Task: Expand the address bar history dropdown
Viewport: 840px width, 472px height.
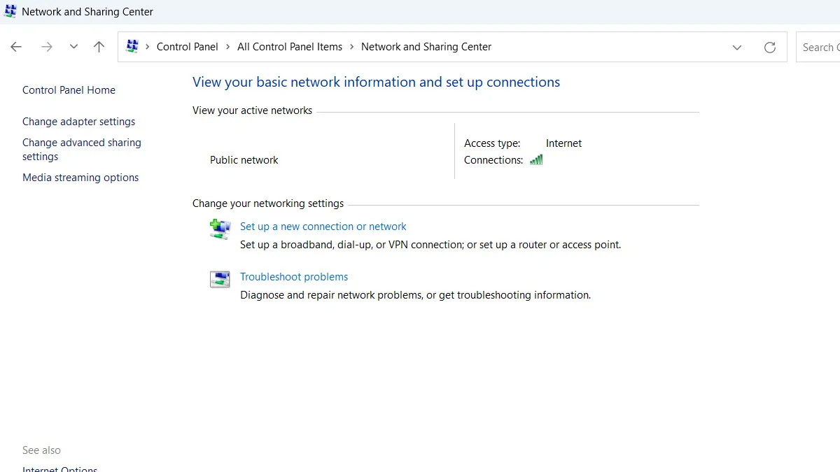Action: click(737, 47)
